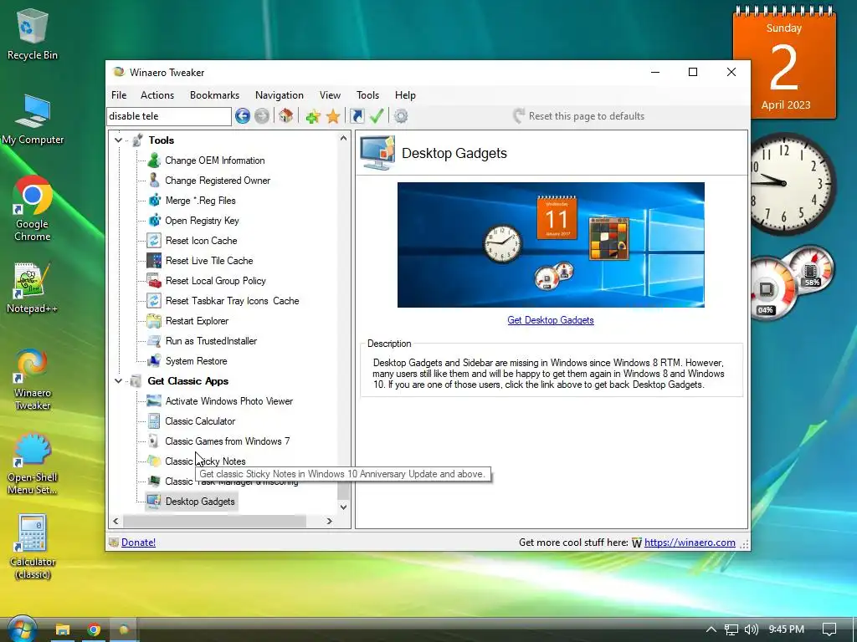
Task: Click the volume speaker tray icon
Action: (x=751, y=629)
